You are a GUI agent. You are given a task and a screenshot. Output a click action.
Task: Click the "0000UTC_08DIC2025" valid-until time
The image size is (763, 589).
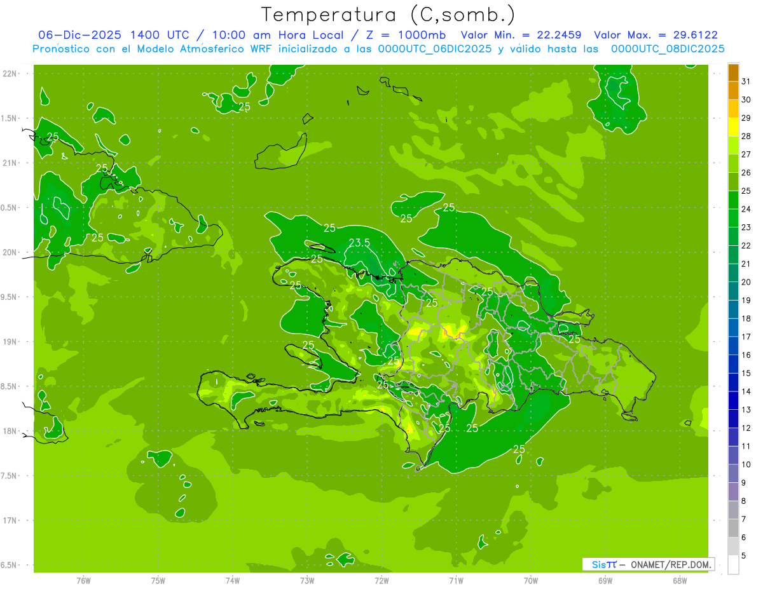point(668,48)
